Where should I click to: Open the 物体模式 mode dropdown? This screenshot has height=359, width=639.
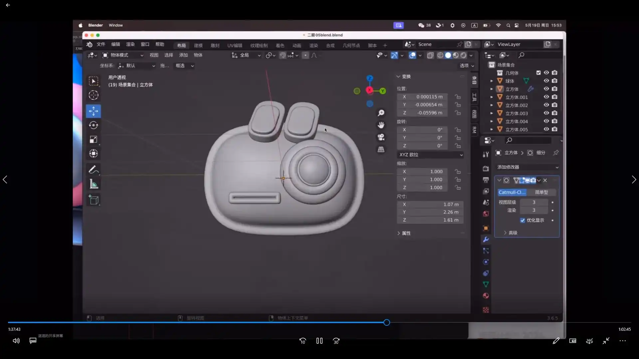pyautogui.click(x=123, y=55)
